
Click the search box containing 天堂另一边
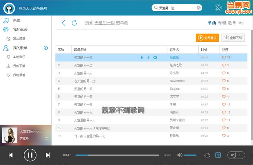click(x=177, y=8)
